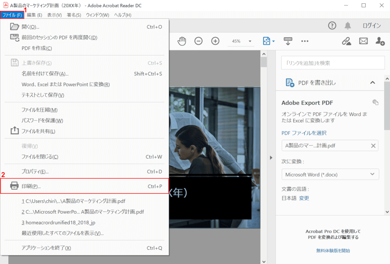Choose アプリケーションを終了(X)
390x264 pixels.
point(85,248)
